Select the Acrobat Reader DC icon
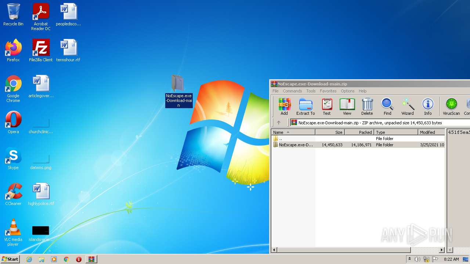 pyautogui.click(x=41, y=17)
